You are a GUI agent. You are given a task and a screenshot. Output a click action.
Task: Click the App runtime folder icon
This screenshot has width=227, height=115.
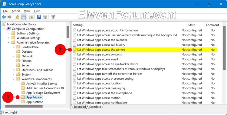point(23,102)
